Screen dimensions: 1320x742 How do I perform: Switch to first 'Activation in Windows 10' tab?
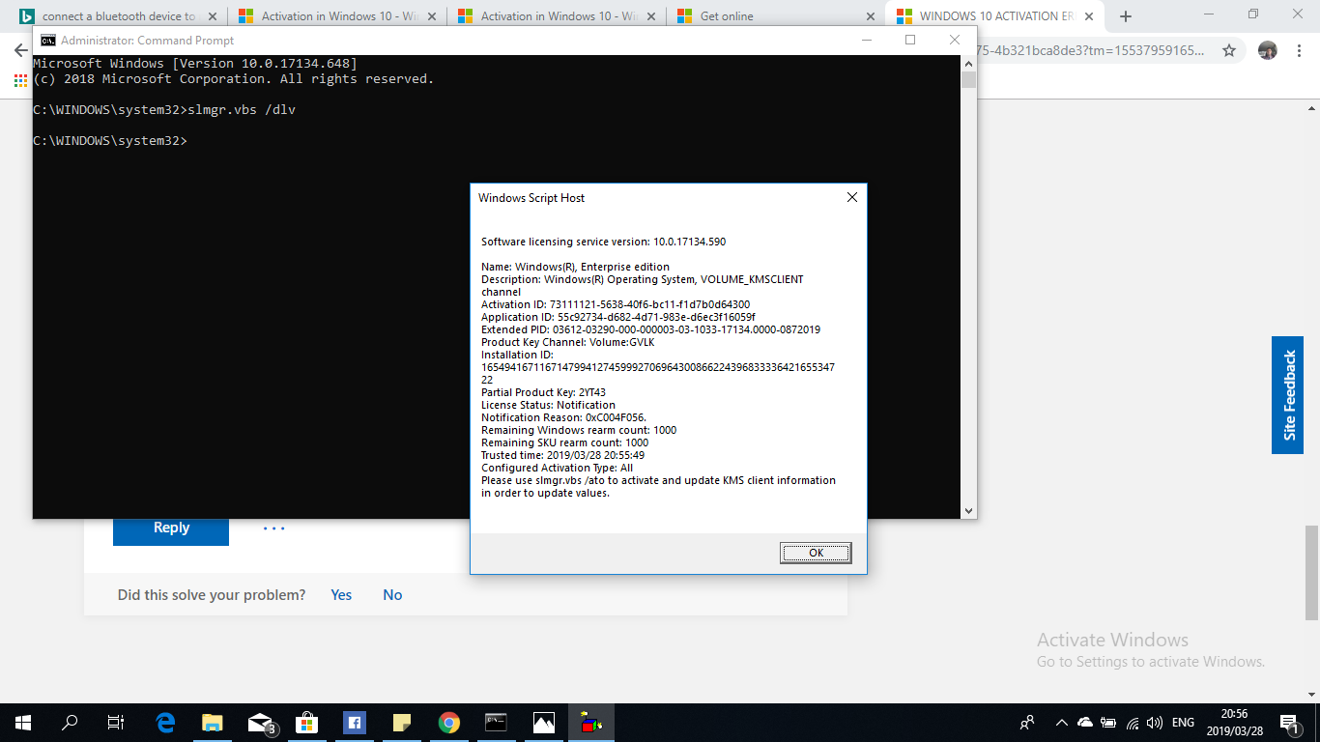(338, 16)
